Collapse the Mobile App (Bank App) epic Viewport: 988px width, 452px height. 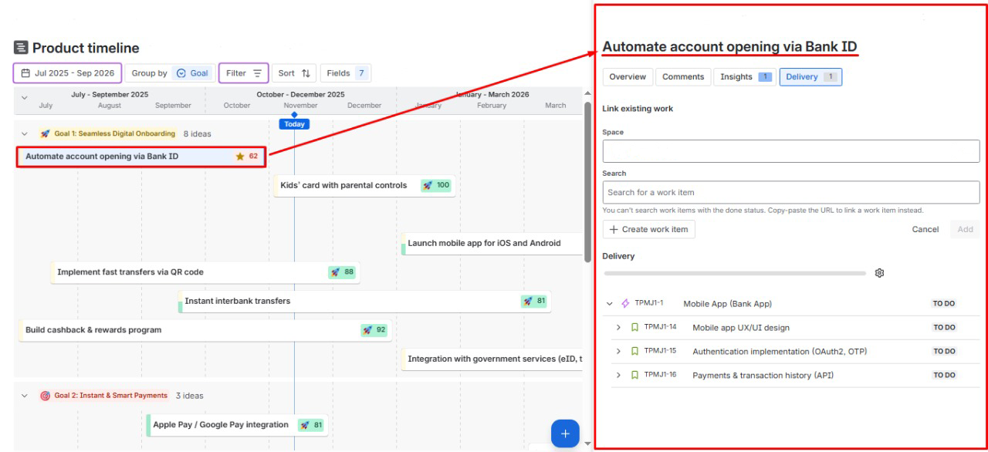(610, 304)
